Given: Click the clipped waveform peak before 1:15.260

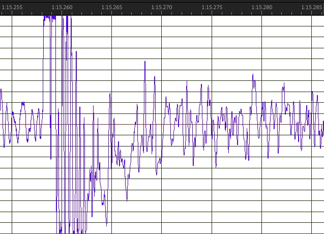Looking at the screenshot, I should point(49,17).
